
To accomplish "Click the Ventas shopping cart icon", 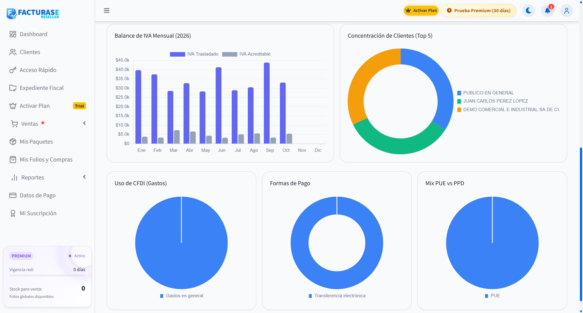I will [x=14, y=124].
